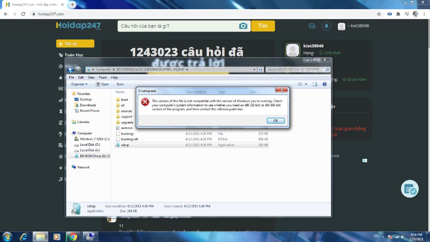
Task: Launch Internet Explorer from taskbar
Action: coord(24,237)
